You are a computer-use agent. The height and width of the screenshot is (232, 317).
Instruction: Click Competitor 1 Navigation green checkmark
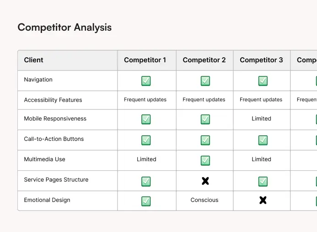146,81
